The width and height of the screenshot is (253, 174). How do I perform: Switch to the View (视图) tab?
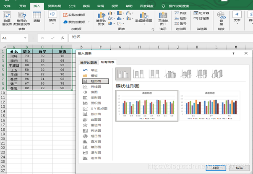coord(115,6)
